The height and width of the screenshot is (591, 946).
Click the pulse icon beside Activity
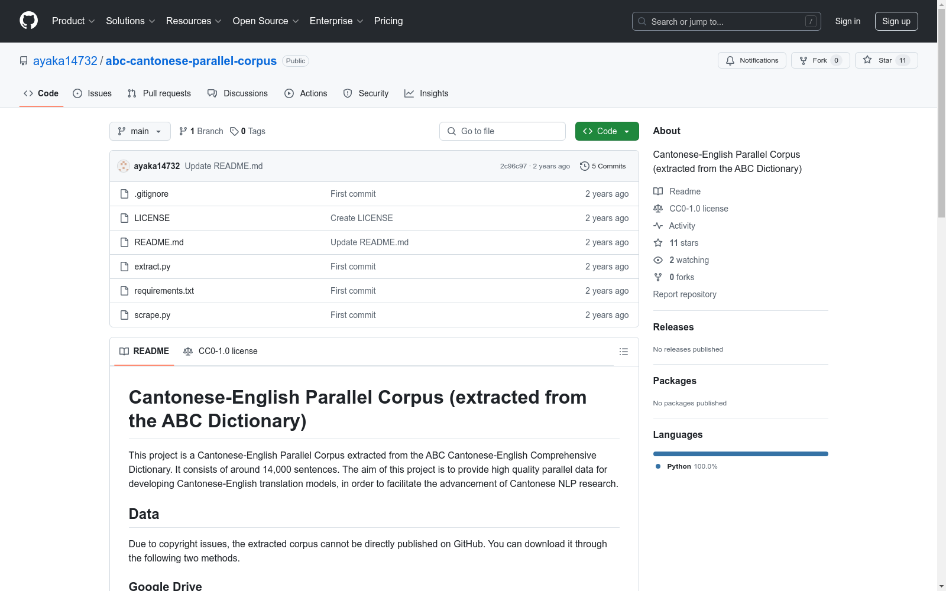pyautogui.click(x=658, y=226)
